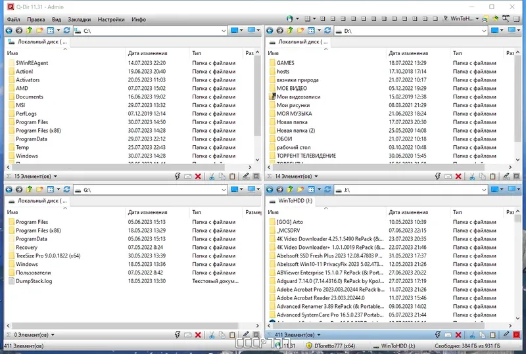The width and height of the screenshot is (526, 354).
Task: Open the Настройки menu
Action: point(111,20)
